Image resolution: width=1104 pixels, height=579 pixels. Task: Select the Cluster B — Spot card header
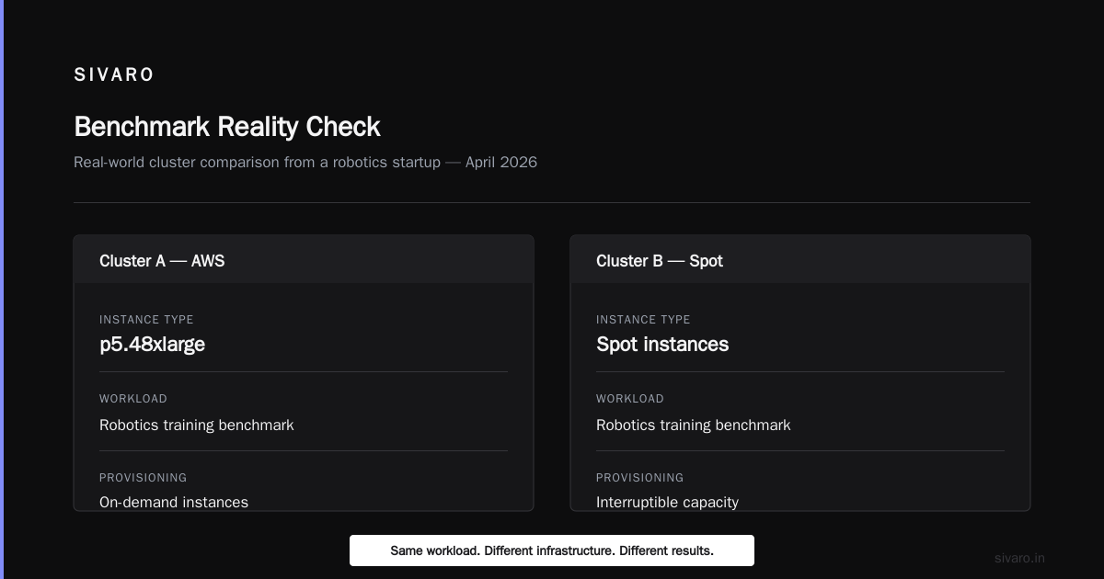pyautogui.click(x=800, y=260)
